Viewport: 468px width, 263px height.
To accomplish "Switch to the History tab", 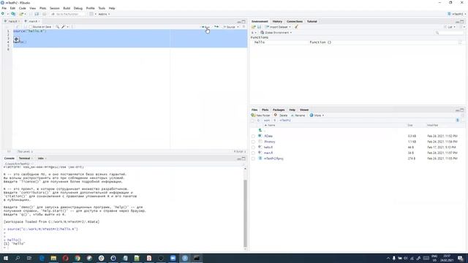I will (x=277, y=21).
